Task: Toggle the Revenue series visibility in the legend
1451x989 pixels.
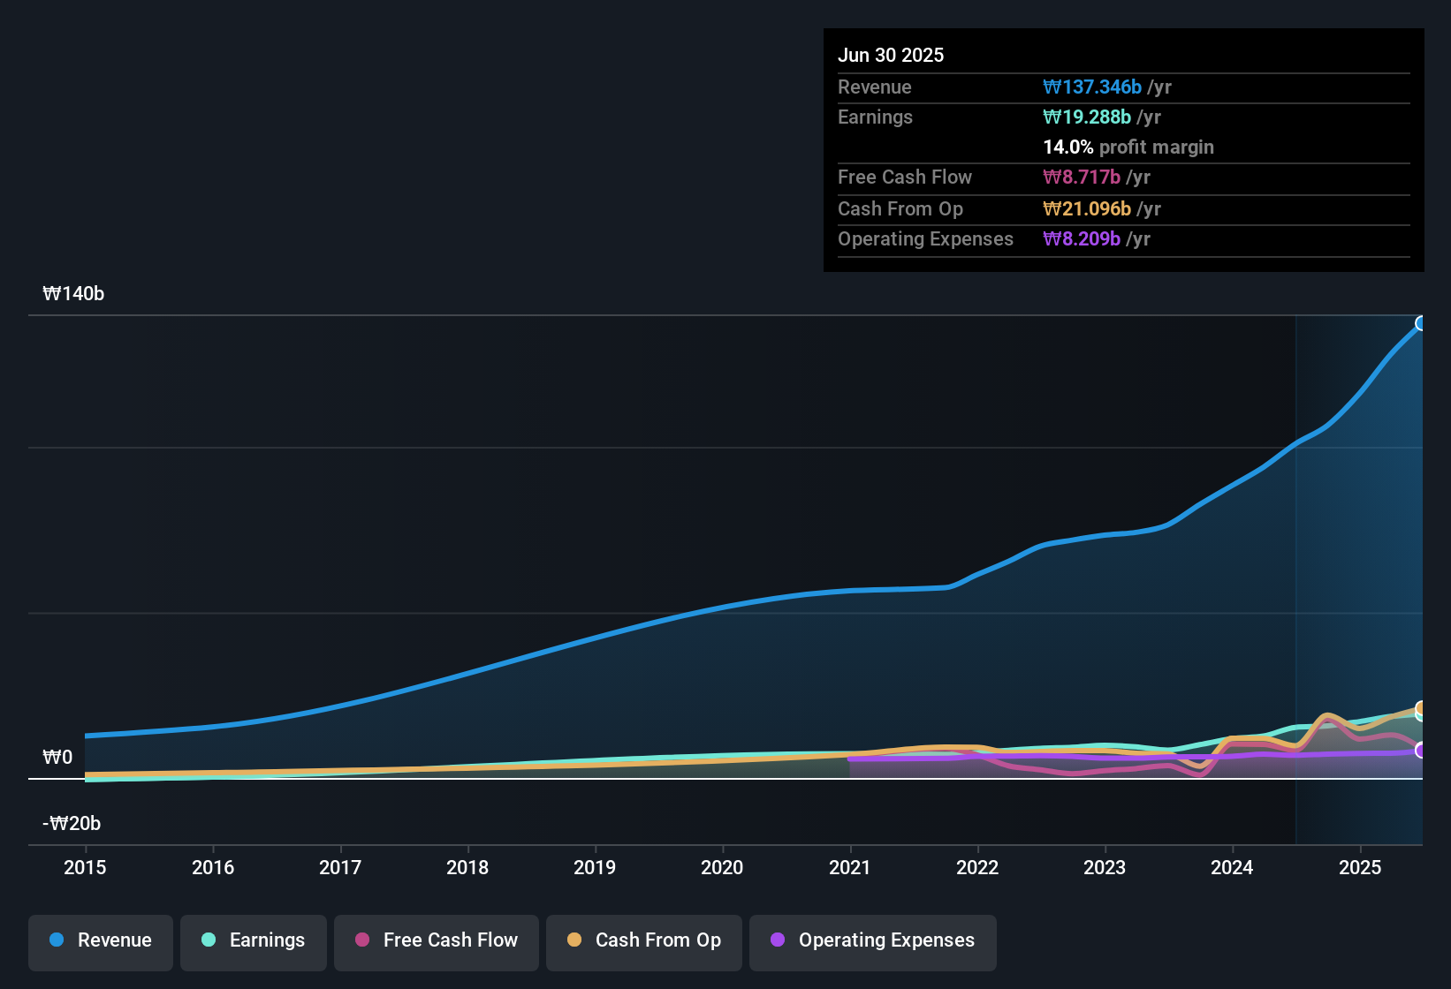Action: point(100,941)
